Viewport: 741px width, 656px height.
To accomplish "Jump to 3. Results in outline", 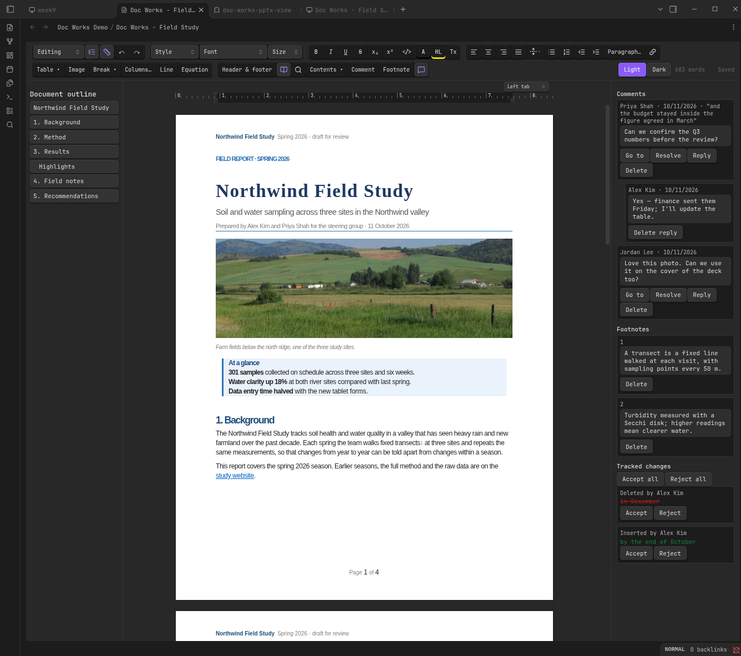I will (74, 152).
